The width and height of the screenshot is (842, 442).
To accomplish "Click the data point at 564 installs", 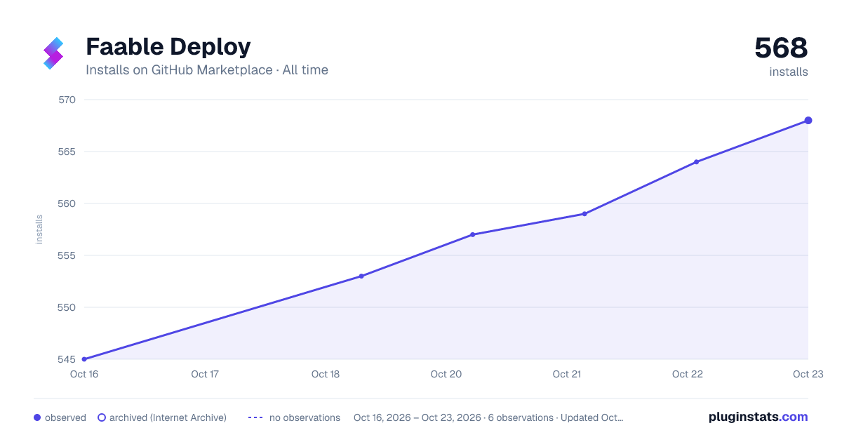I will pyautogui.click(x=696, y=162).
